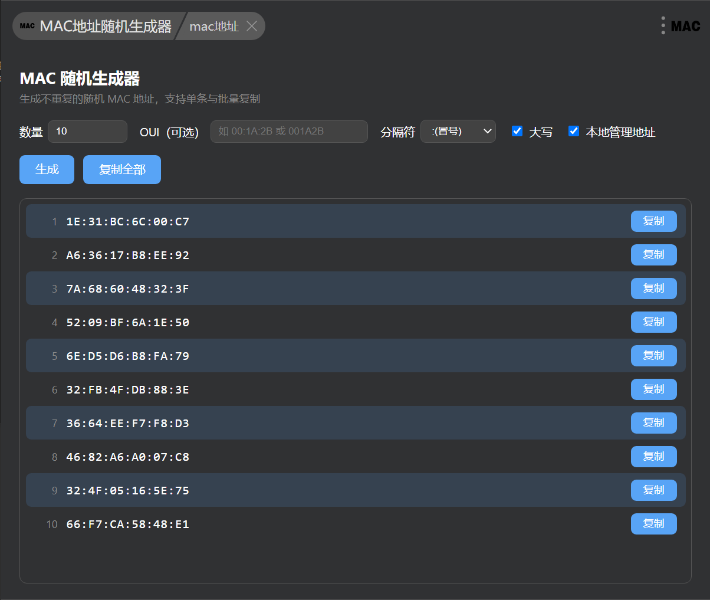Screen dimensions: 710x600
Task: Toggle the 本地管理地址 checkbox
Action: pyautogui.click(x=574, y=131)
